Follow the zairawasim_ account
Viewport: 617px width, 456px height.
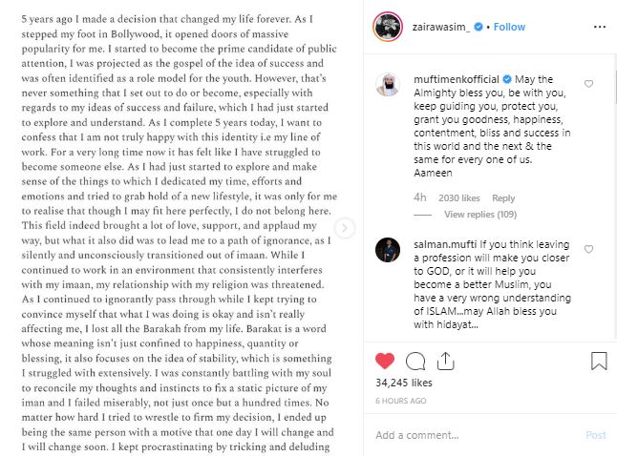pyautogui.click(x=509, y=27)
